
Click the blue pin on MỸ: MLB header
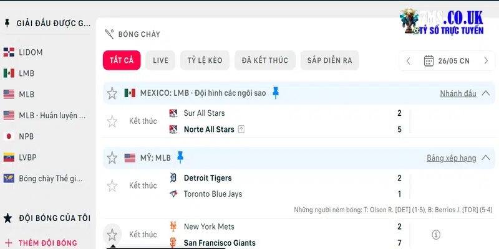[180, 157]
